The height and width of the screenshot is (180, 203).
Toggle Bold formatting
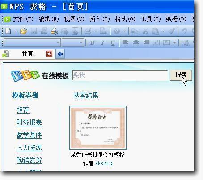pos(92,43)
